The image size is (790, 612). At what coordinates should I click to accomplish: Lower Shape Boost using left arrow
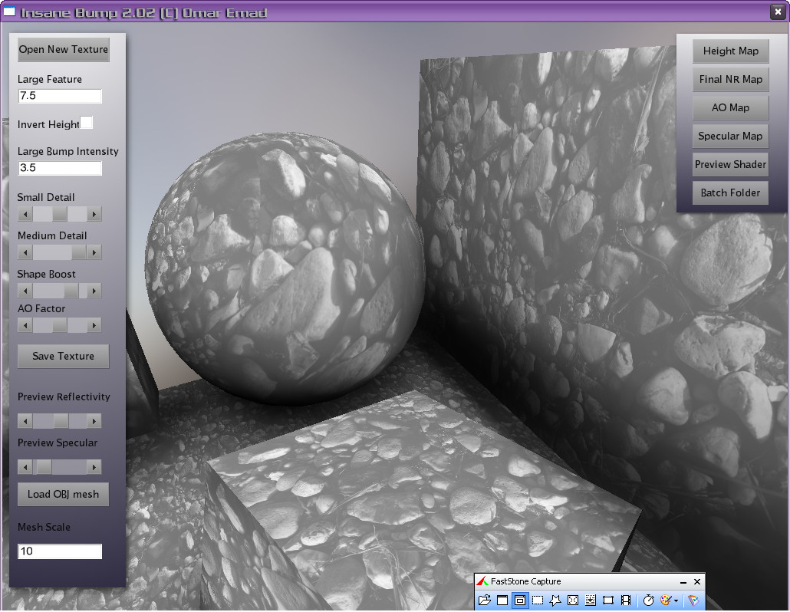coord(25,291)
